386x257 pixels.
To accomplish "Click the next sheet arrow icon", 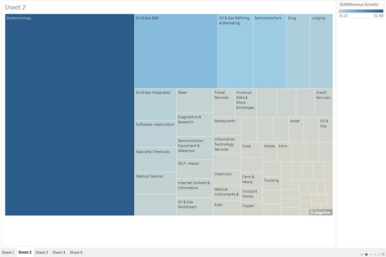I will [x=375, y=254].
